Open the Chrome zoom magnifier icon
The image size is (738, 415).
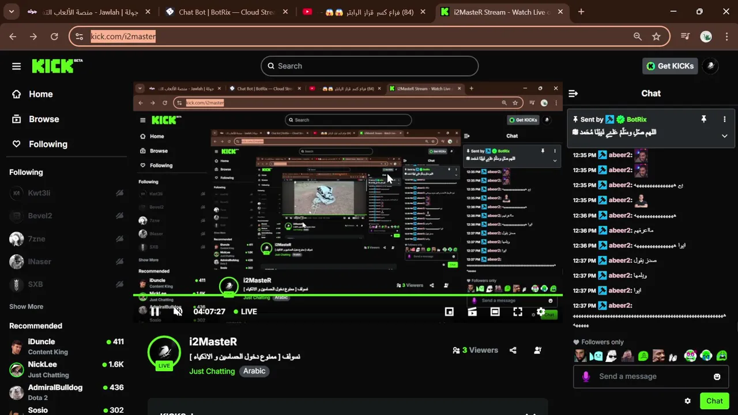[638, 36]
